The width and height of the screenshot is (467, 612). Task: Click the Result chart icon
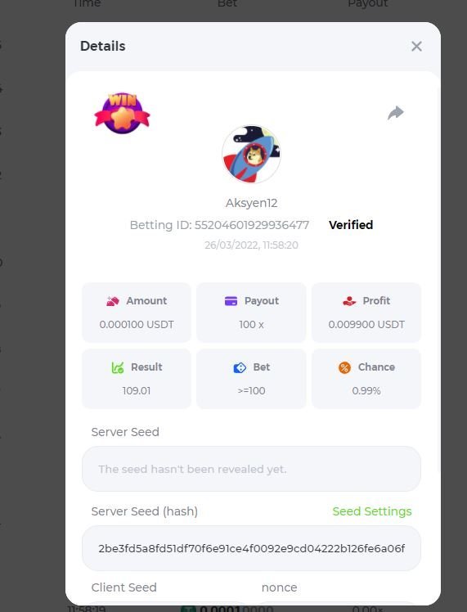[x=118, y=367]
